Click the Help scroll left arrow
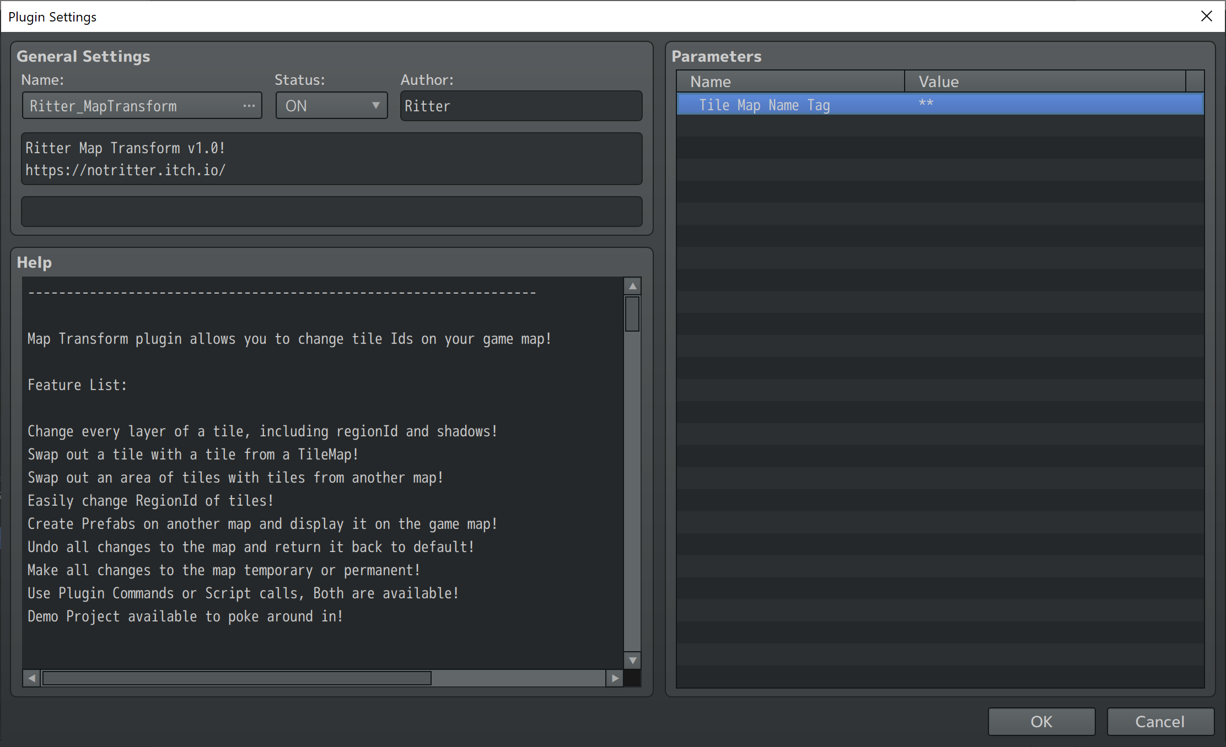Screen dimensions: 1226x747 [x=31, y=678]
